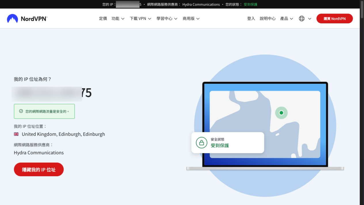Click the NordVPN mountain logo icon
This screenshot has height=205, width=364.
point(12,19)
